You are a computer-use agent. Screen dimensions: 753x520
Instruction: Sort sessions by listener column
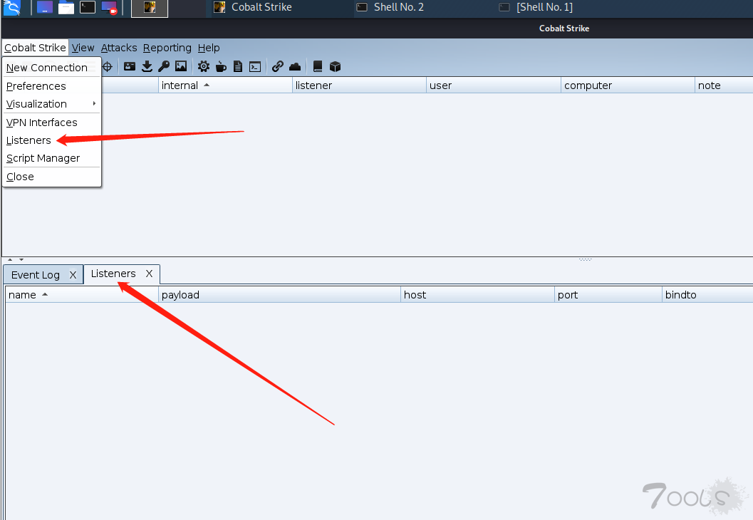click(359, 85)
